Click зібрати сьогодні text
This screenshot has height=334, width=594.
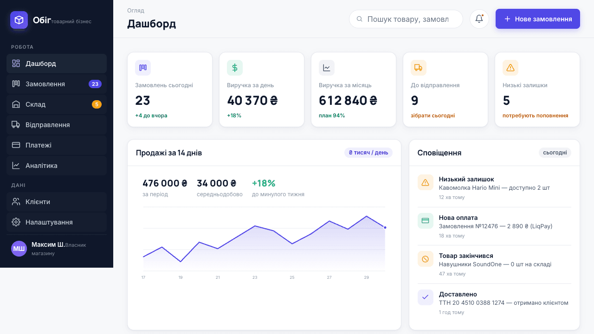[433, 116]
